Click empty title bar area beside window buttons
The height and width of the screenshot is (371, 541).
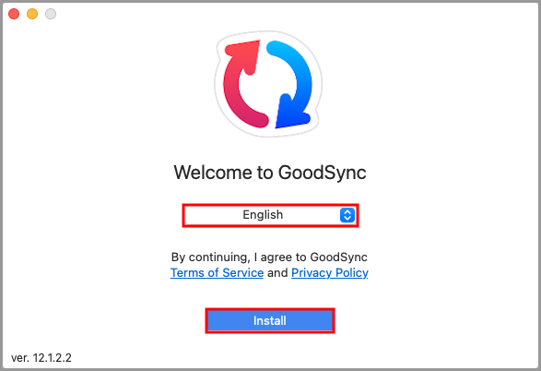[x=276, y=14]
